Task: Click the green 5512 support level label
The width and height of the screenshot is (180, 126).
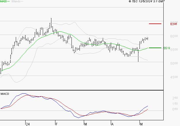Action: (167, 48)
